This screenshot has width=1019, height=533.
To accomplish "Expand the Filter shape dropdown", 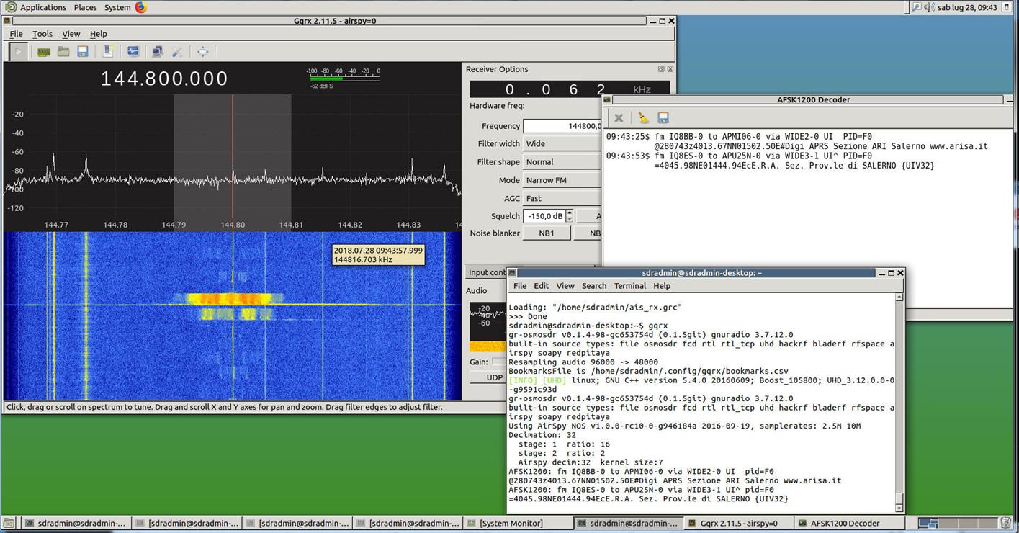I will (x=562, y=162).
